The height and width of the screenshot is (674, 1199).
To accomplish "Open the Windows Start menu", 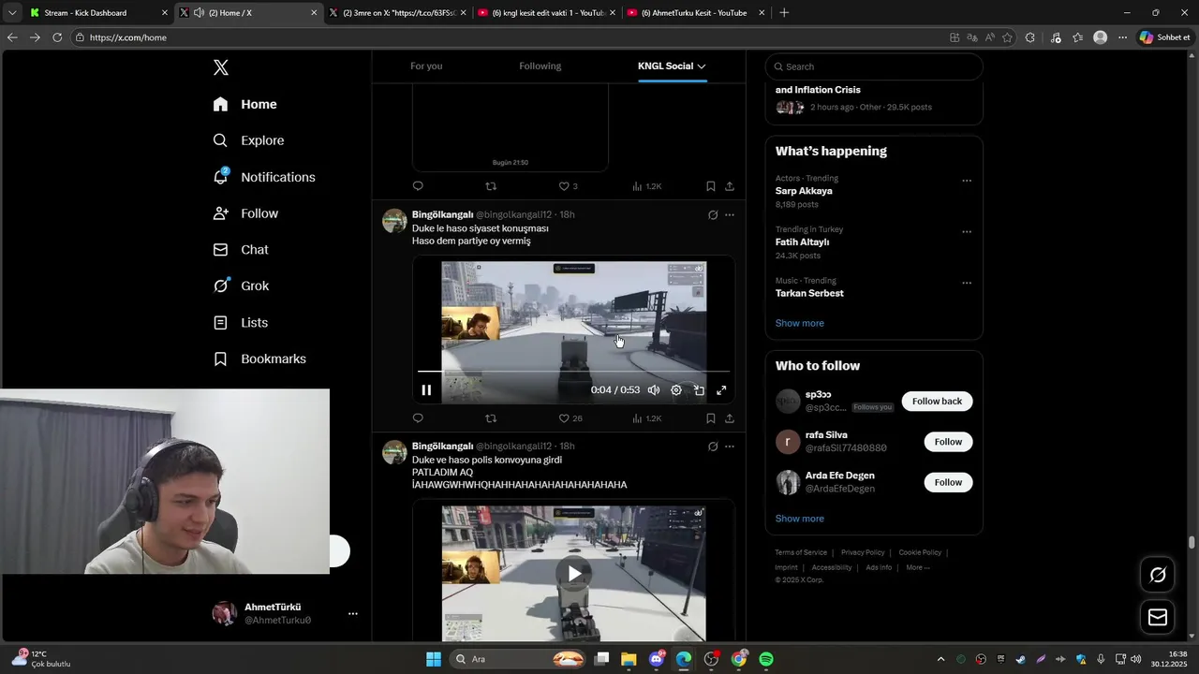I will [x=434, y=659].
